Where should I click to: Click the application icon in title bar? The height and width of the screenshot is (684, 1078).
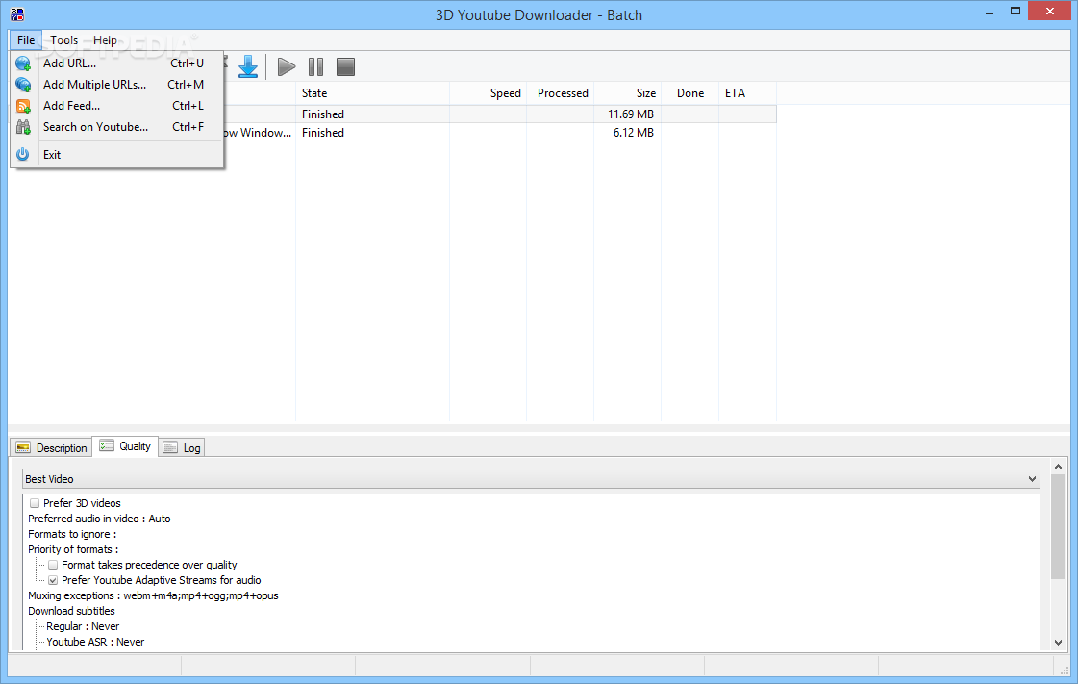[x=17, y=13]
